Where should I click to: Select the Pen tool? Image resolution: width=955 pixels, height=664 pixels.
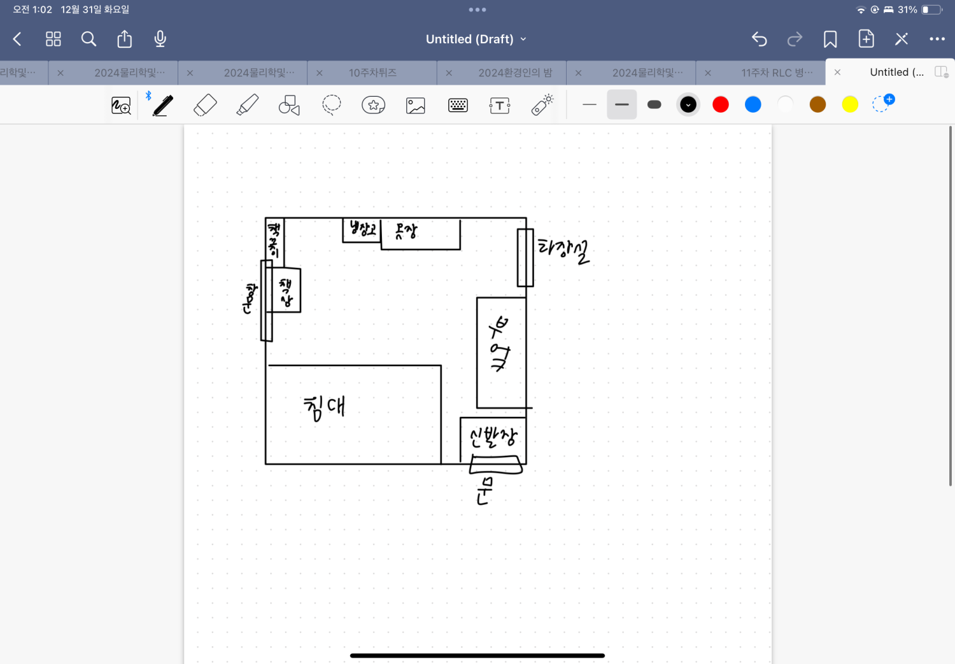(163, 105)
